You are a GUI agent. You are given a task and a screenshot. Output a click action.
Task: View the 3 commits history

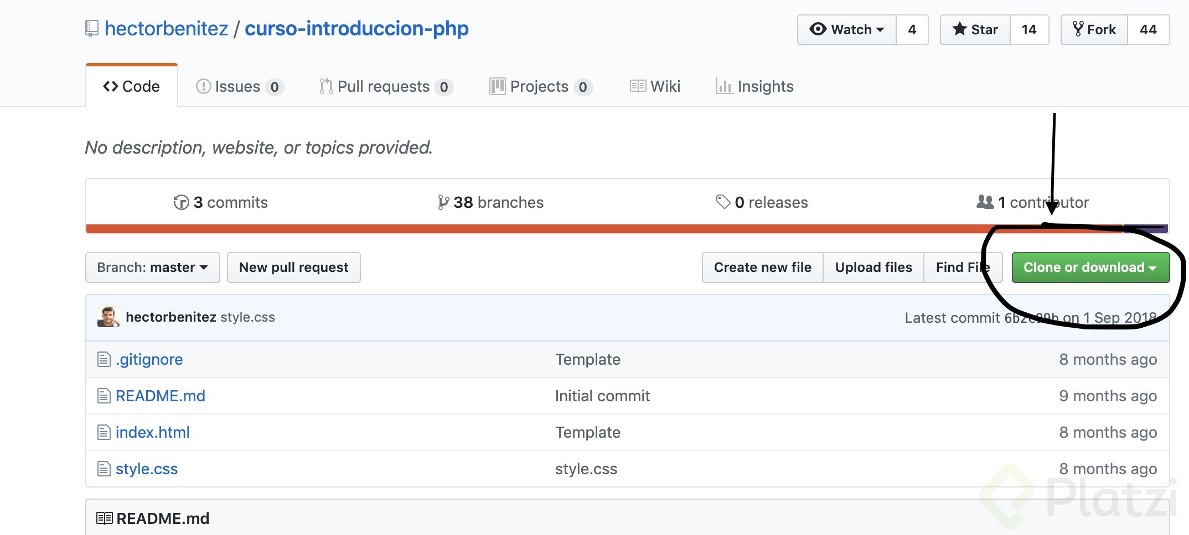coord(220,202)
